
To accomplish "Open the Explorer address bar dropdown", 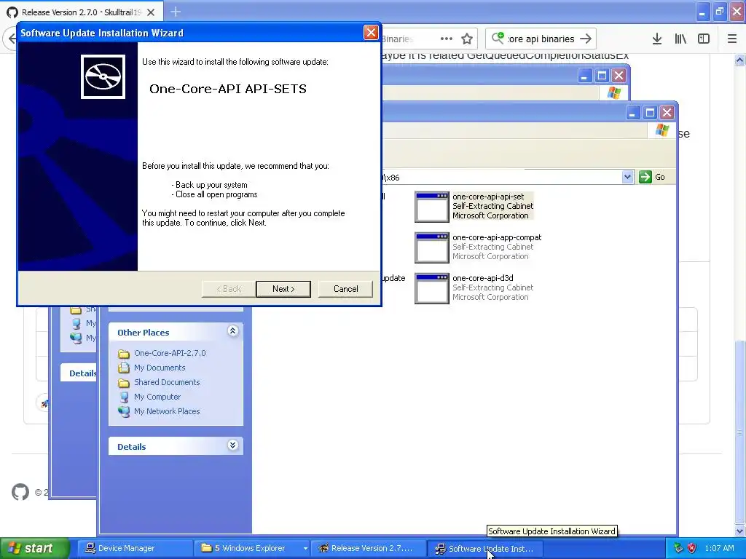I will [x=627, y=177].
